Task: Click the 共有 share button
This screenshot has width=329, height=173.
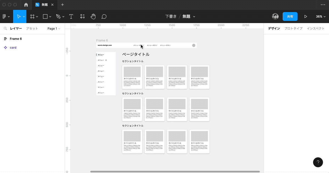Action: coord(290,16)
